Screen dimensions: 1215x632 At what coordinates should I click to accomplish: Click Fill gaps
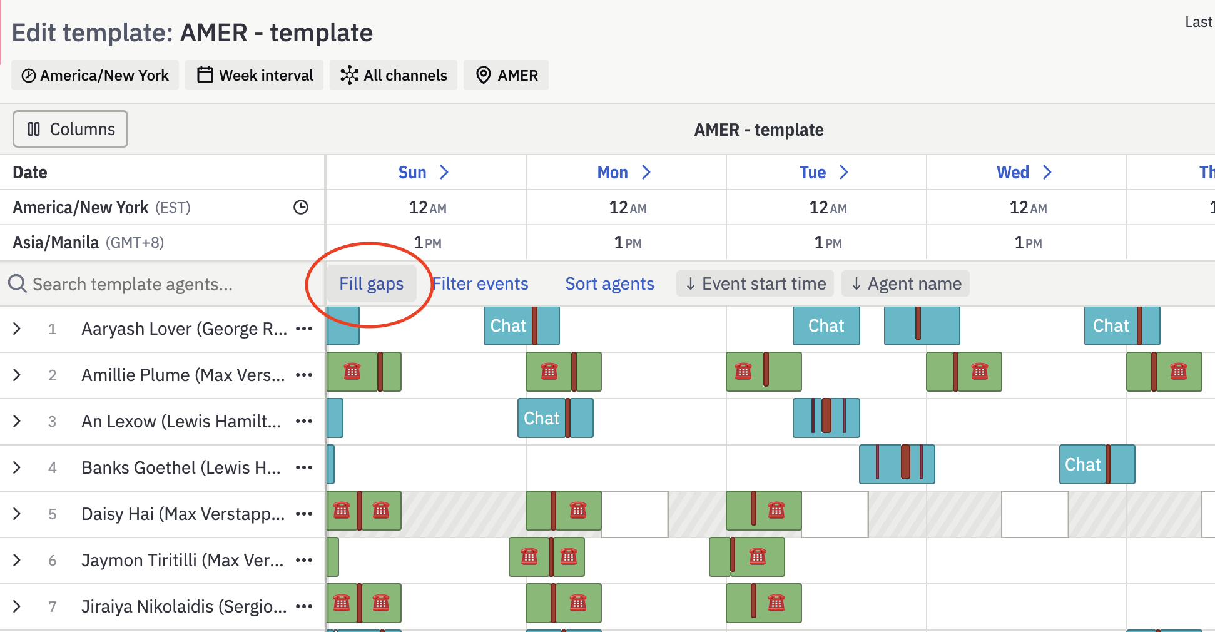(x=371, y=283)
